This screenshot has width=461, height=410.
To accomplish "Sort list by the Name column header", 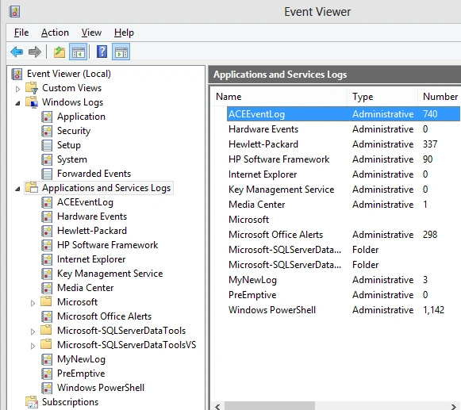I will click(279, 97).
